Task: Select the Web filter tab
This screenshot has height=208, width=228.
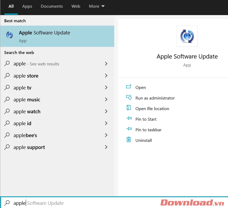Action: (x=76, y=6)
